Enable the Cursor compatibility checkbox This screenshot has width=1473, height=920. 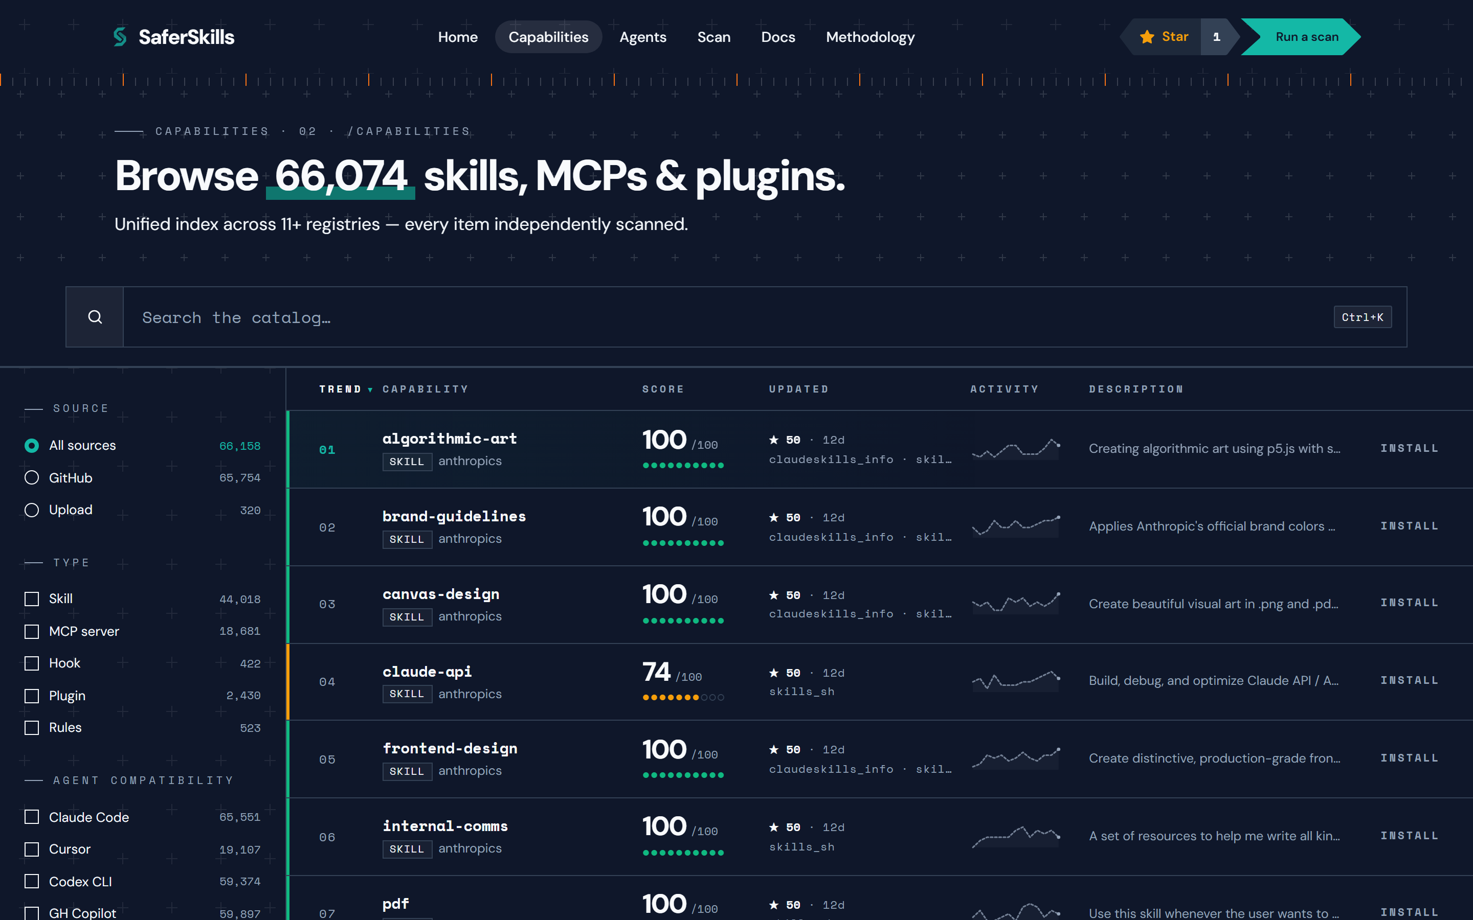pos(32,849)
